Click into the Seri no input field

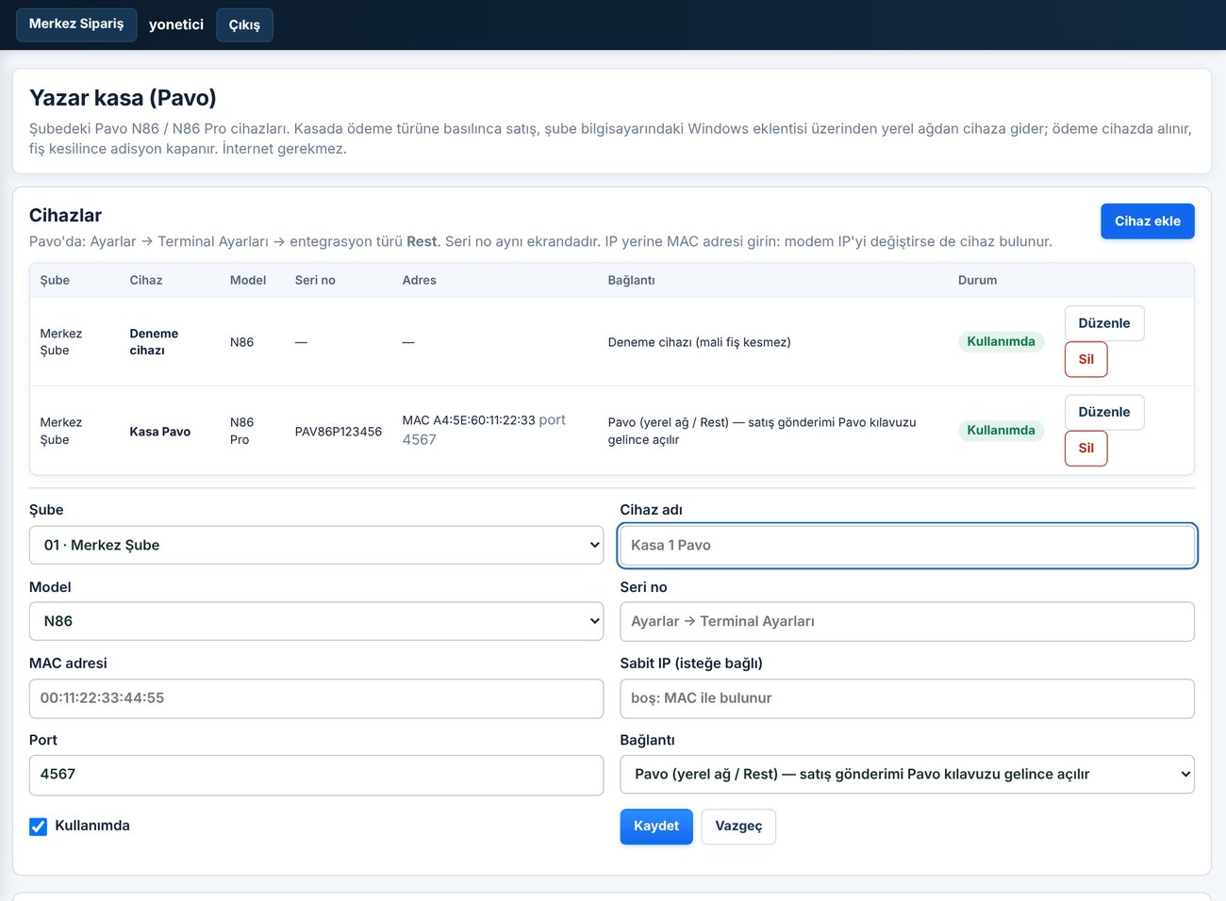click(906, 621)
